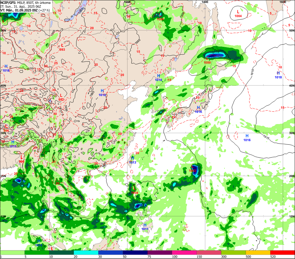
Task: Click the L 992 low pressure label
Action: point(61,98)
